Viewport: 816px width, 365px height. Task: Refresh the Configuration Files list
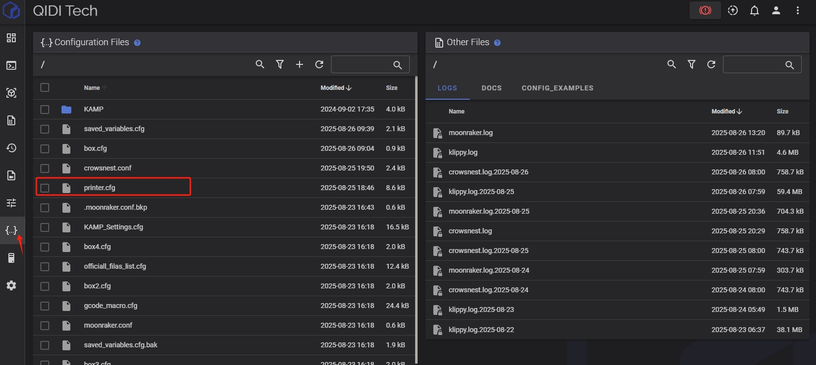319,64
